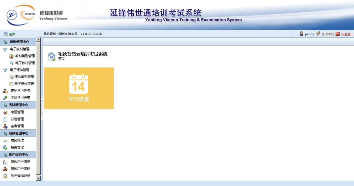The image size is (354, 186).
Task: Click the icon beside the 电子教材管理 child item
Action: tap(11, 63)
